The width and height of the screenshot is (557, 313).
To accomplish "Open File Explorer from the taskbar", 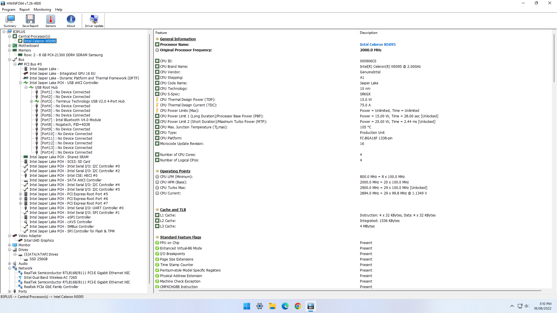I will (x=272, y=306).
